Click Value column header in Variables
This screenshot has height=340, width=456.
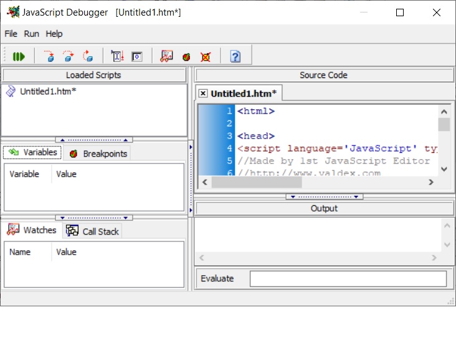tap(66, 174)
